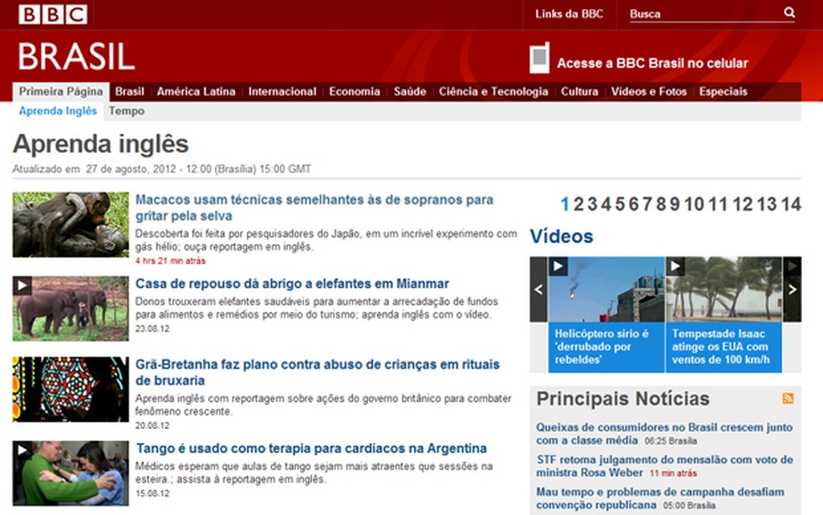Switch to the Economia tab

355,91
